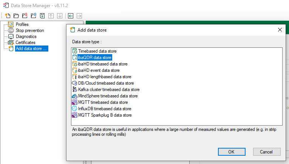Select 'InfluxDB timebased data store' entry
Viewport: 289px width, 164px height.
[105, 109]
